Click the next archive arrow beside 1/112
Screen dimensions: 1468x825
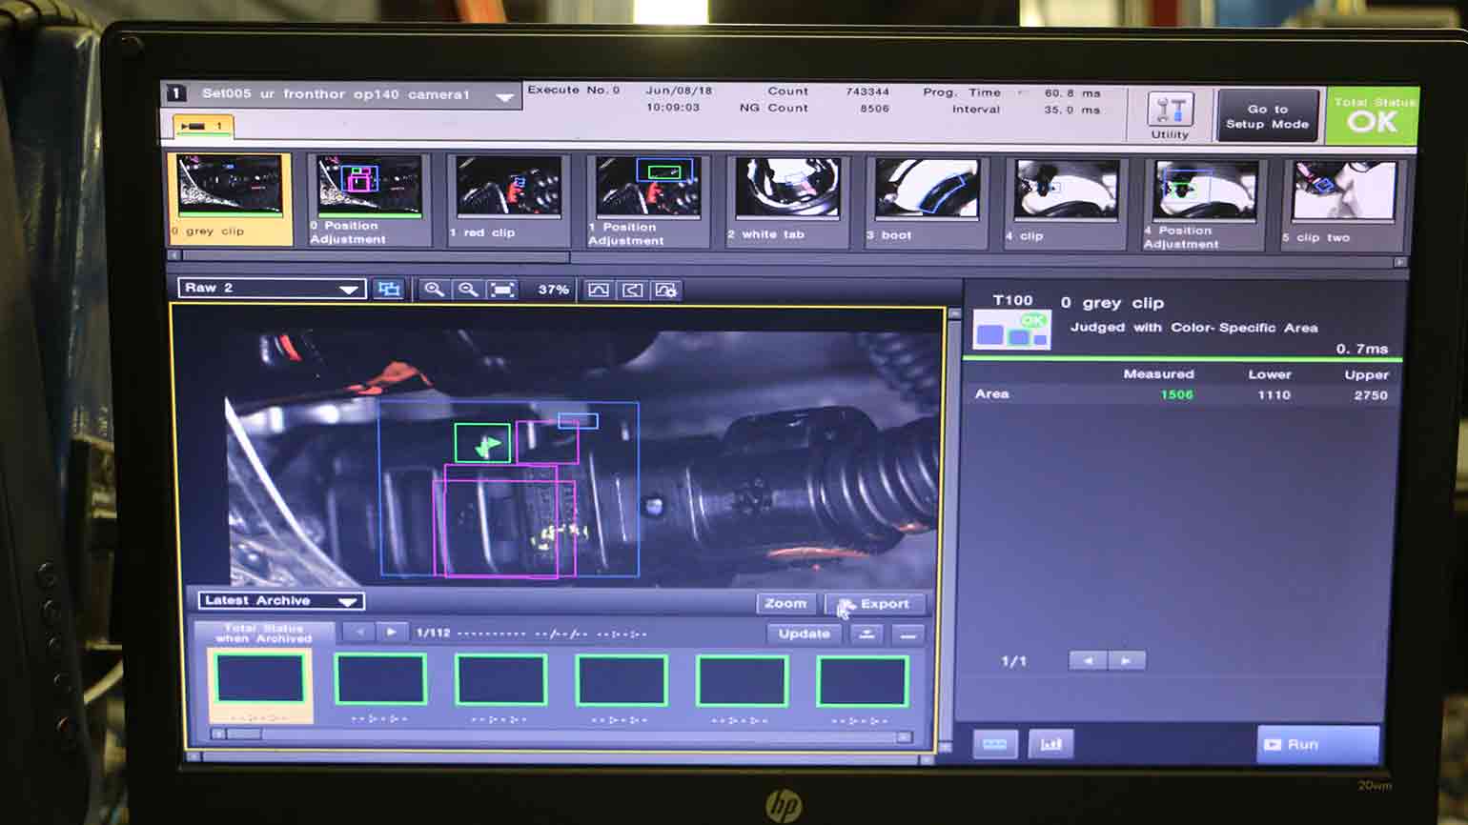[x=391, y=631]
